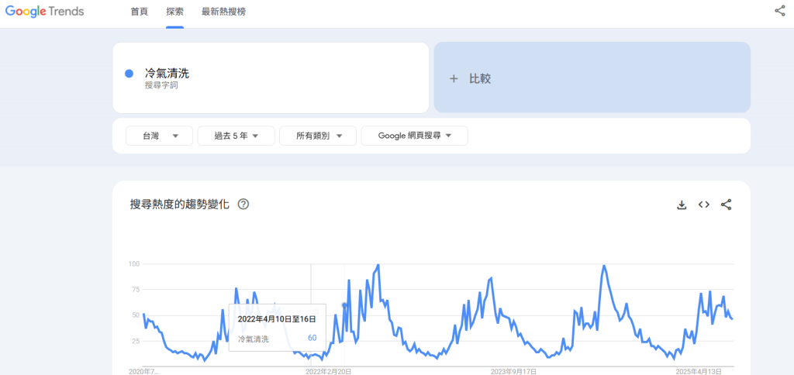The height and width of the screenshot is (375, 794).
Task: Click the blue dot next to 冷氣清洗
Action: [x=129, y=74]
